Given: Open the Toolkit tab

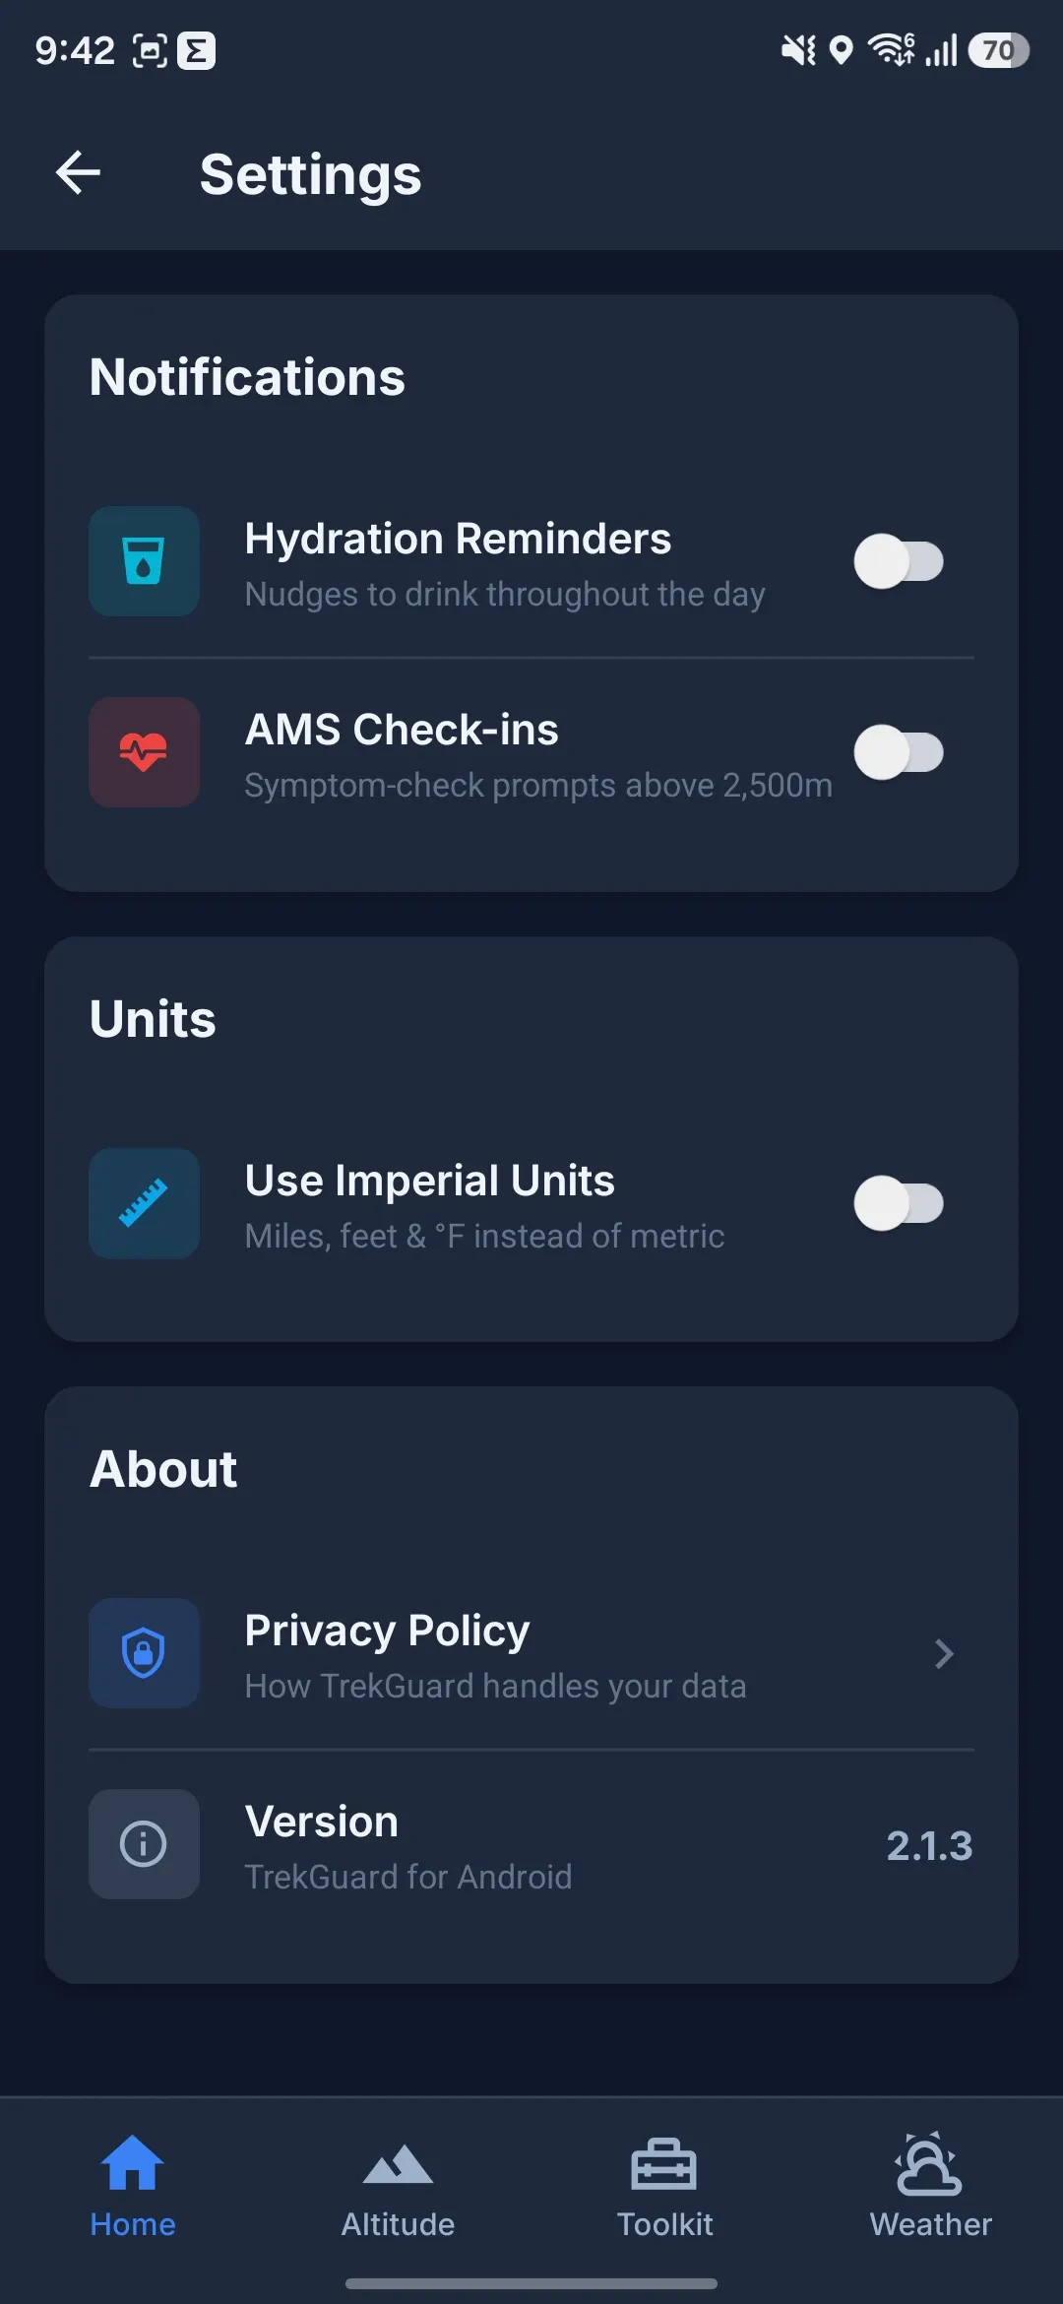Looking at the screenshot, I should 664,2186.
